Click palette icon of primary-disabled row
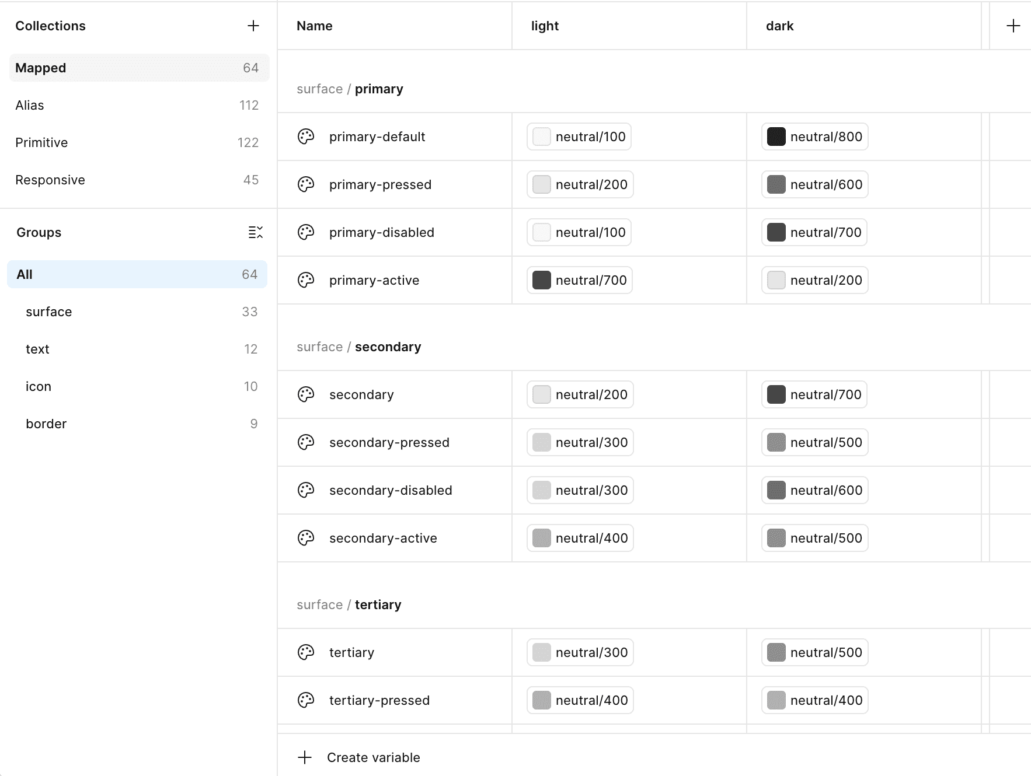The width and height of the screenshot is (1031, 776). (306, 232)
